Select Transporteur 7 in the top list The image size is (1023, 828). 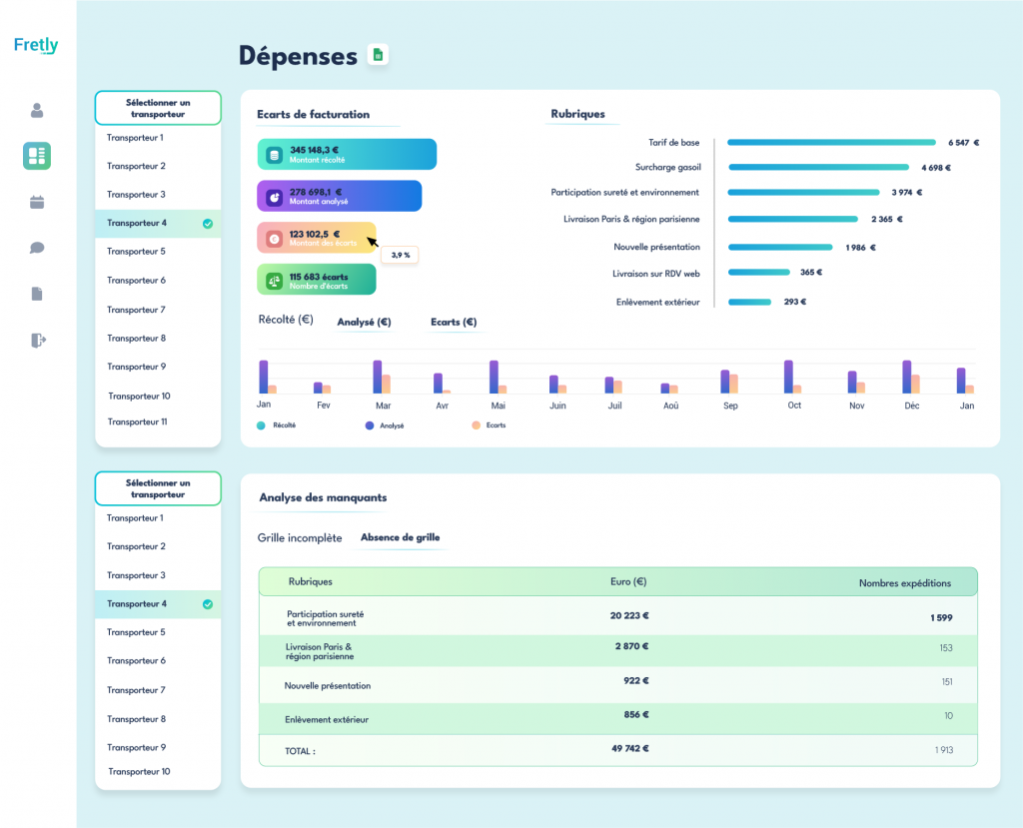point(136,310)
